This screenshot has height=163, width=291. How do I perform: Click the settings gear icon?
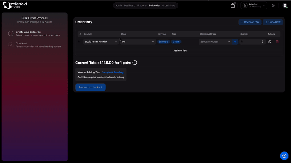coord(273,5)
